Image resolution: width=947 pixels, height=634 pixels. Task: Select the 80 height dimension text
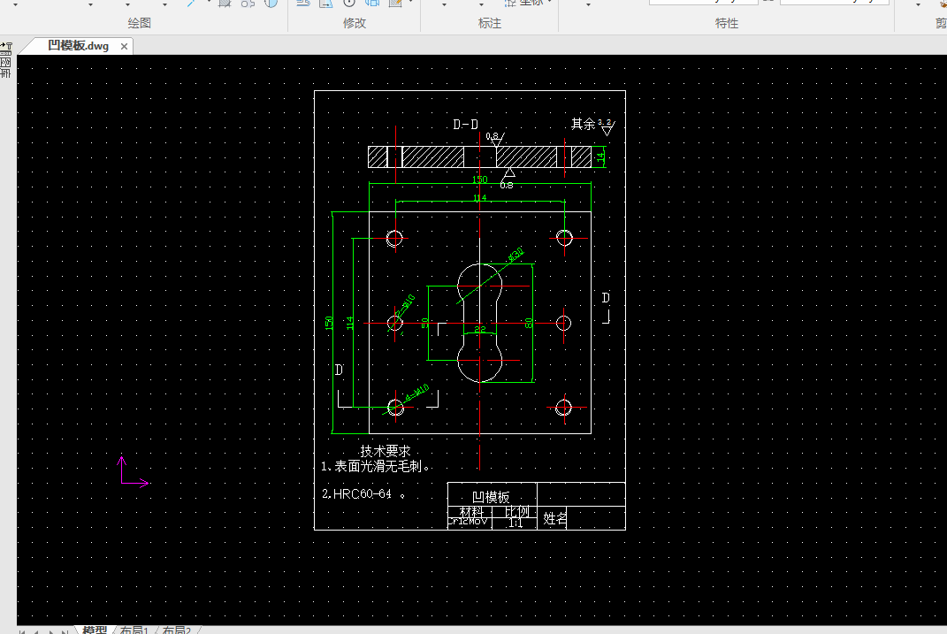click(530, 323)
